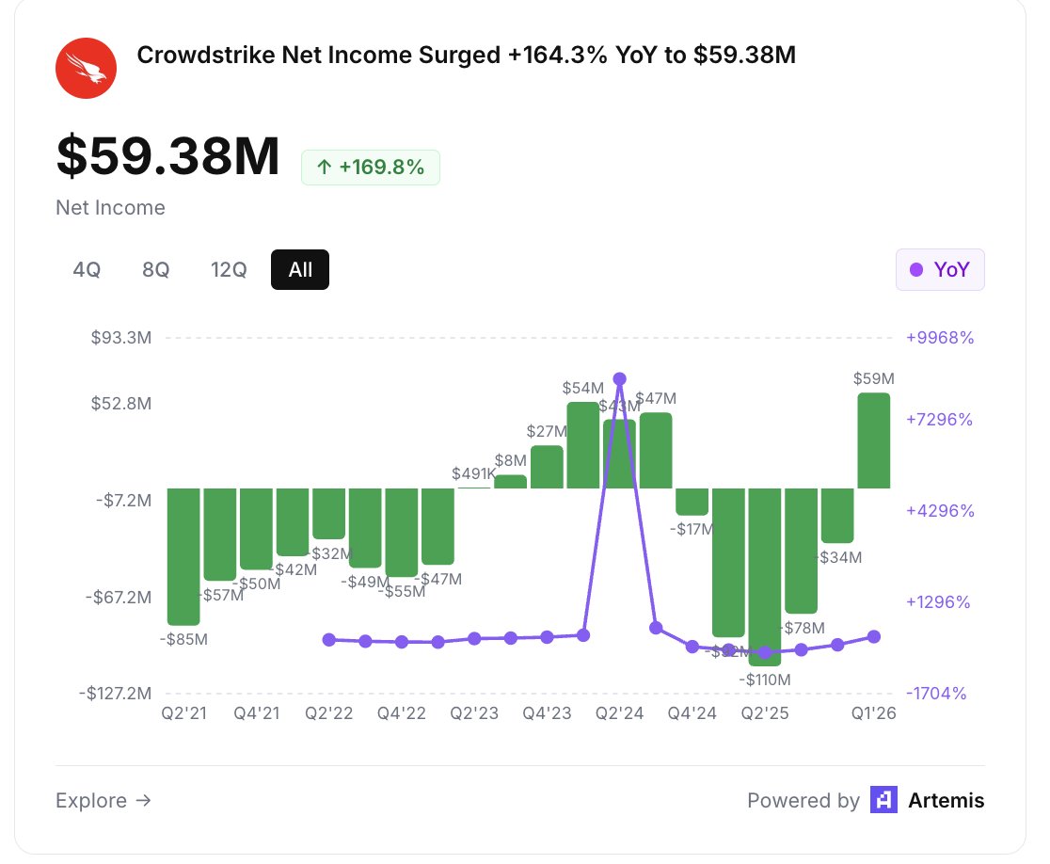Click the -$110M bar in Q2'25
Screen dimensions: 1050x864
pyautogui.click(x=765, y=577)
